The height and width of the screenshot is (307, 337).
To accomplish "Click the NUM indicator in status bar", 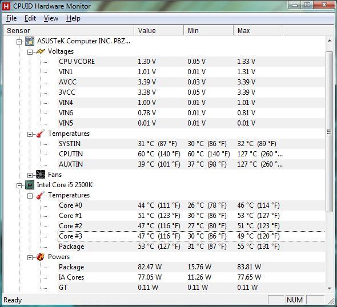I will [x=295, y=300].
